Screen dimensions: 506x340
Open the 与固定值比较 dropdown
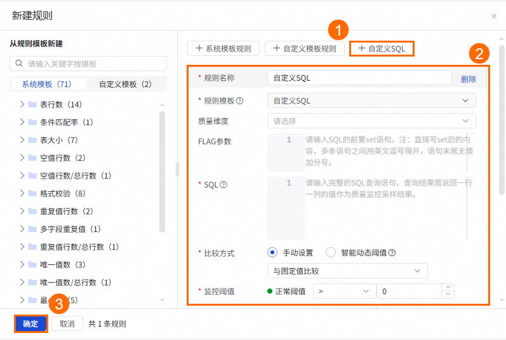point(347,271)
